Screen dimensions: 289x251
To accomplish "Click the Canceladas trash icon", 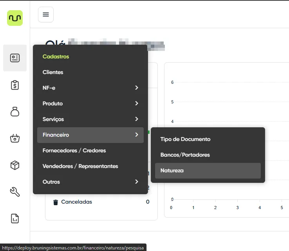I will point(56,202).
